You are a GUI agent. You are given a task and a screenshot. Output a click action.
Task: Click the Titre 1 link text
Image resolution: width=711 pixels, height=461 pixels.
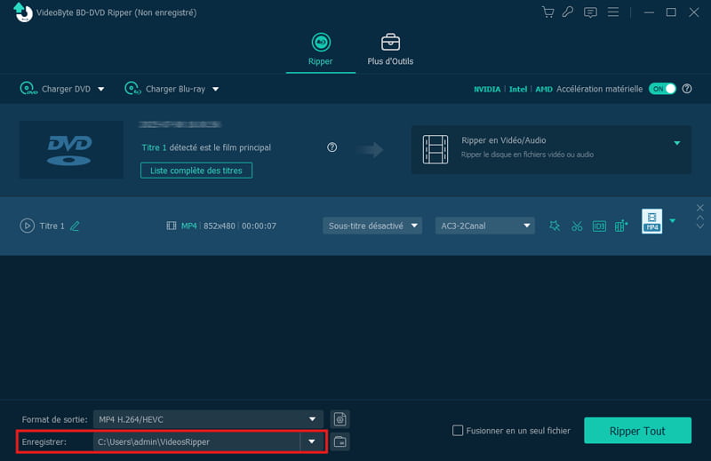pos(154,147)
